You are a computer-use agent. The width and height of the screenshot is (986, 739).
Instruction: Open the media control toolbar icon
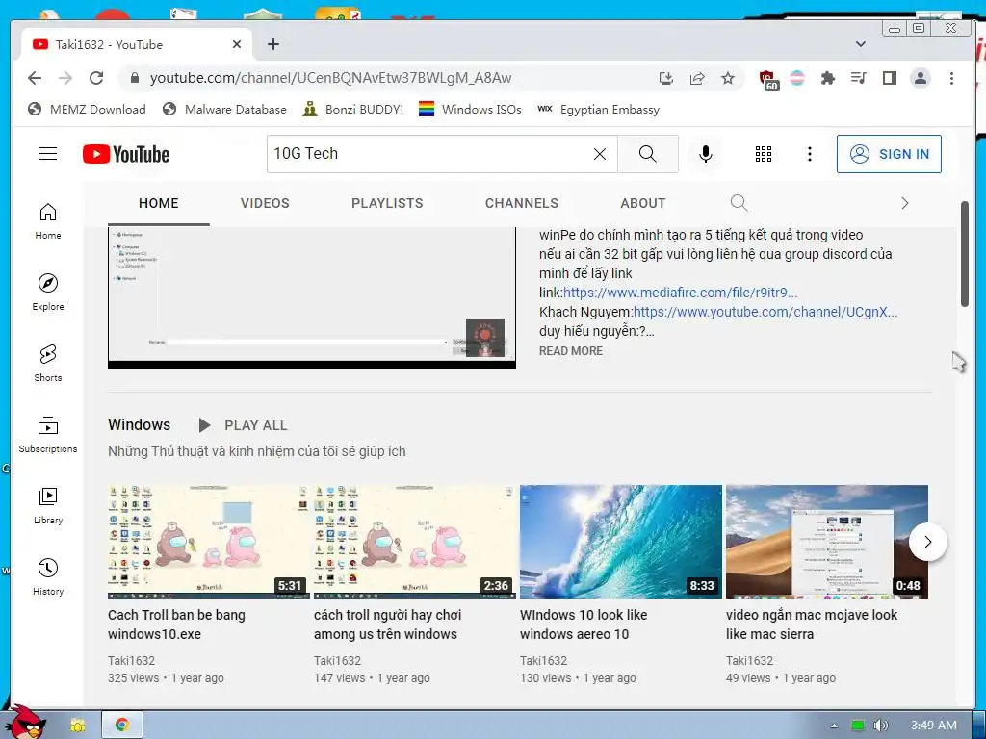coord(858,78)
